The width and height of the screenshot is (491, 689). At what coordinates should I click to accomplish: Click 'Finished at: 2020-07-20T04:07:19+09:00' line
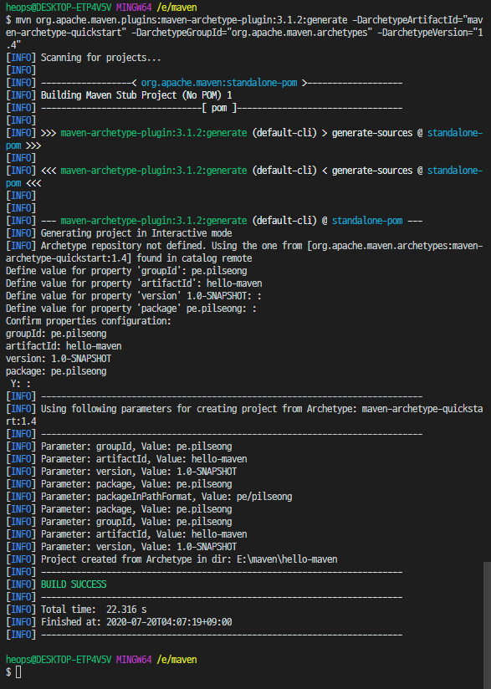click(136, 622)
